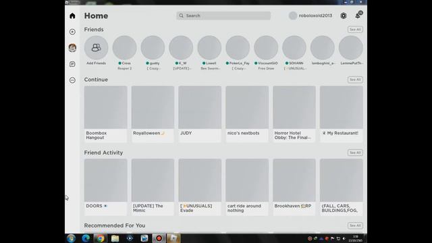
Task: Open roboloxold2013 profile avatar in header
Action: pyautogui.click(x=292, y=16)
